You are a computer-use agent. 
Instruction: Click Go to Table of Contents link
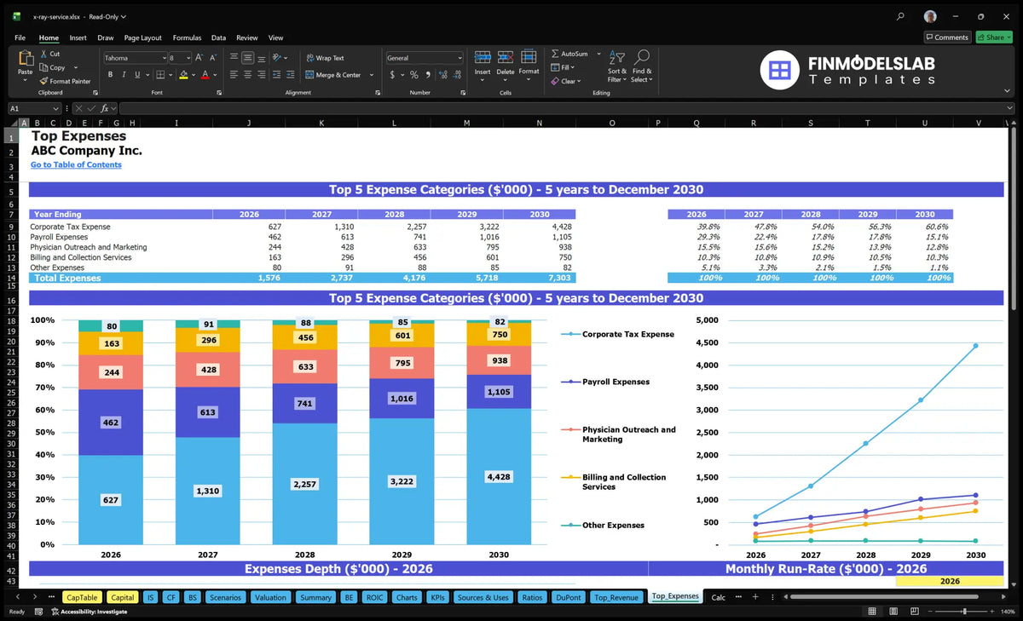point(76,164)
